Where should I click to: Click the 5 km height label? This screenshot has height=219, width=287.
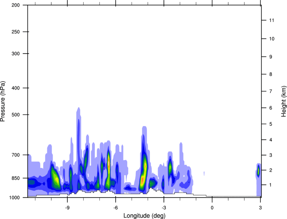point(271,124)
